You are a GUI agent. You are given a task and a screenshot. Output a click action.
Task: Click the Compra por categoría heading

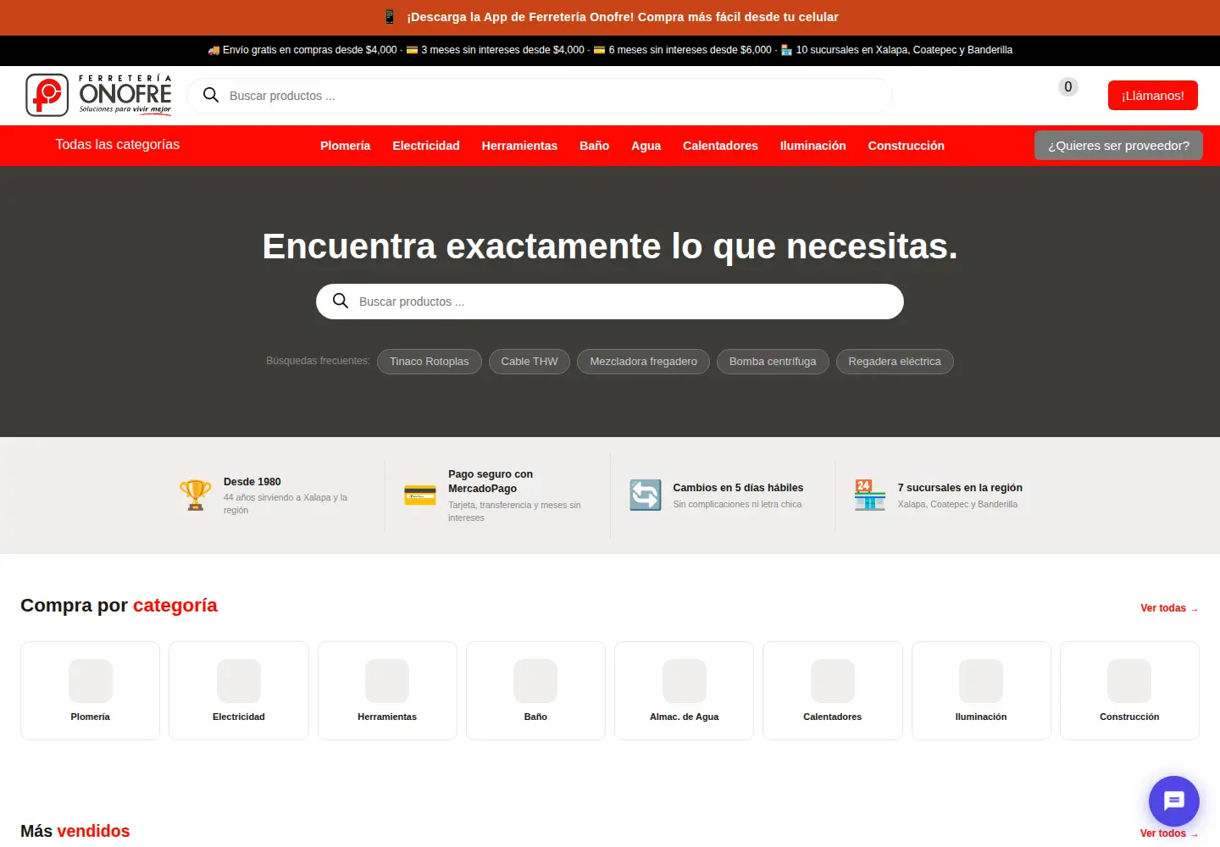pyautogui.click(x=119, y=606)
